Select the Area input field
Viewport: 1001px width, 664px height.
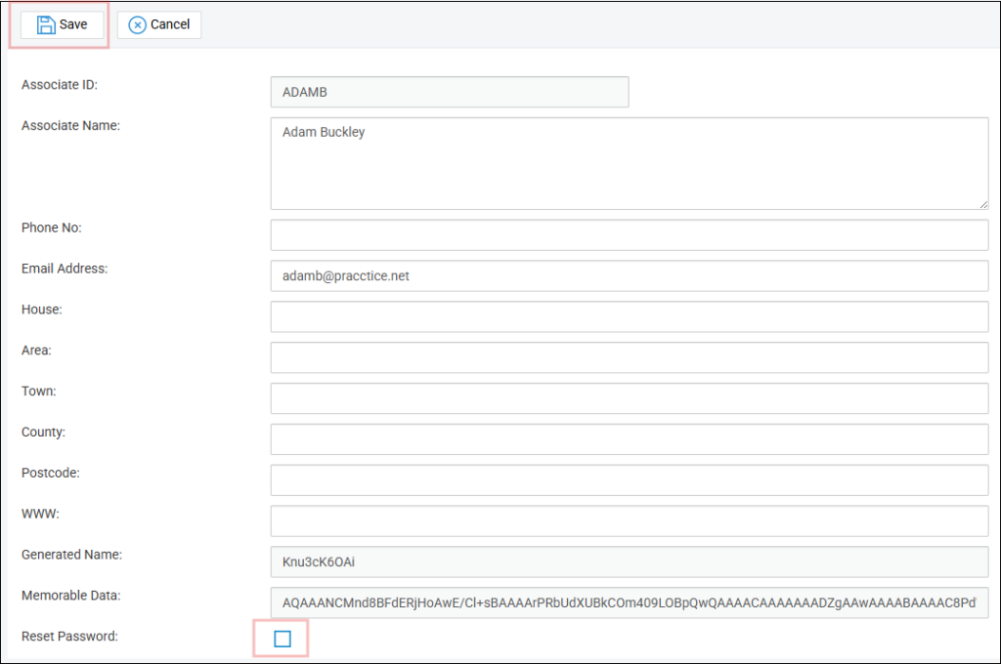pos(630,357)
